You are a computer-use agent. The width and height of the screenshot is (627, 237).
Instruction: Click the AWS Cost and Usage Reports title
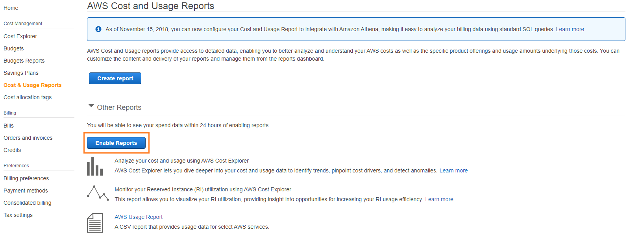pos(151,6)
